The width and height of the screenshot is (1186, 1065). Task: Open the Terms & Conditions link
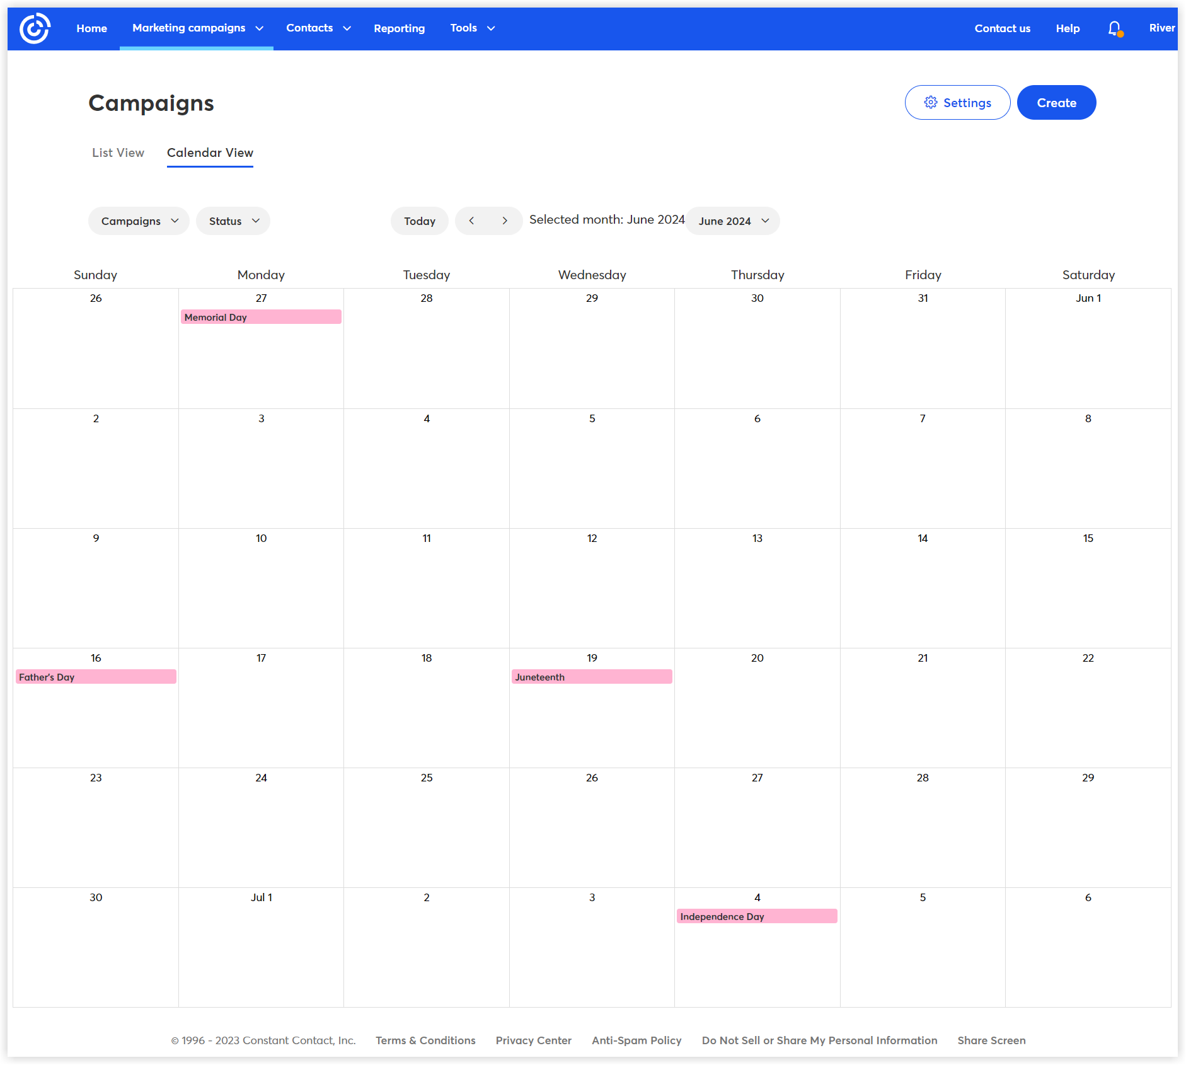(425, 1040)
